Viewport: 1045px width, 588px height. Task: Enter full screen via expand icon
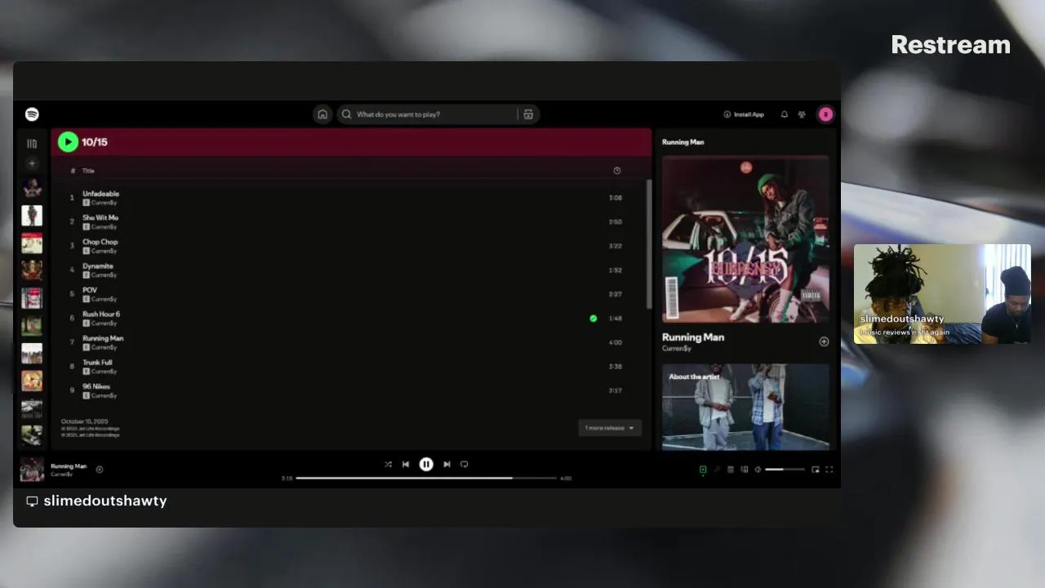tap(829, 470)
